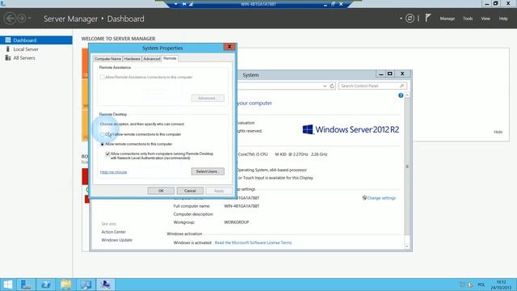Select Don't allow remote connections option
Viewport: 517px width, 291px height.
click(103, 135)
